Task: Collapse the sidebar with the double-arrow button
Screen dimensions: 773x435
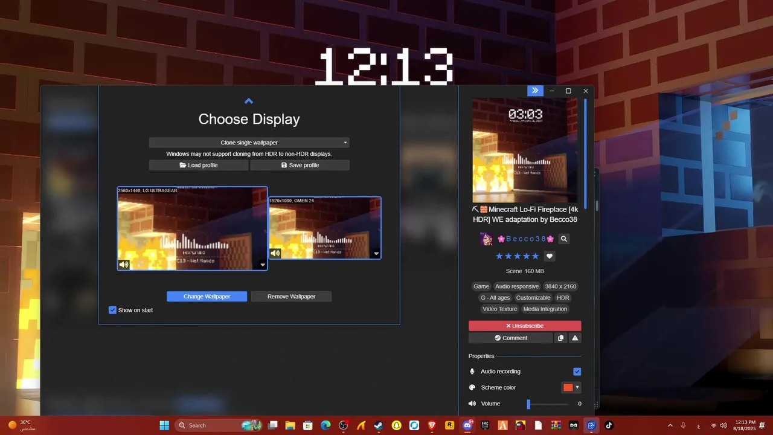Action: [x=535, y=91]
